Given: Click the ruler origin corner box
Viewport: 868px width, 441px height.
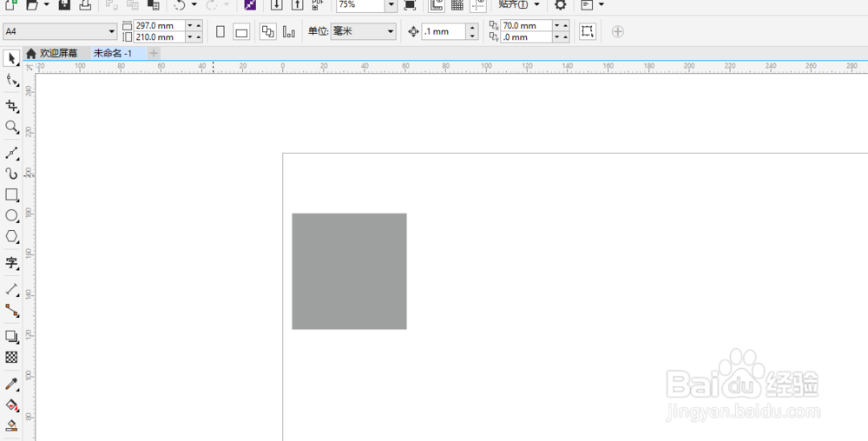Looking at the screenshot, I should (29, 67).
